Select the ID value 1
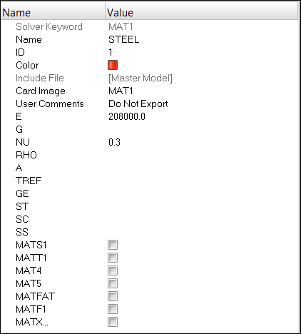The image size is (301, 334). [x=202, y=52]
